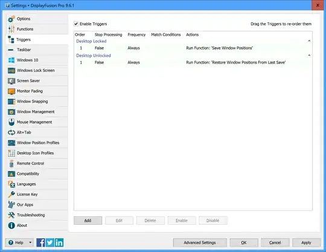Click the Triggers icon in the sidebar
Image resolution: width=326 pixels, height=252 pixels.
point(11,39)
